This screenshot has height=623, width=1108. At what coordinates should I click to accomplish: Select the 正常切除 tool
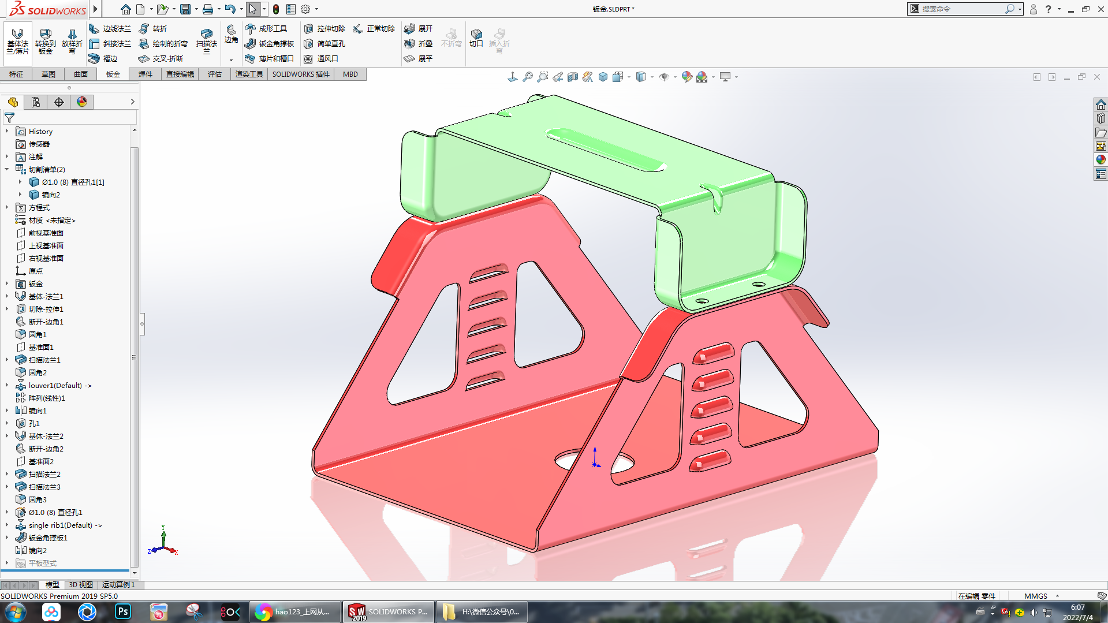click(374, 28)
